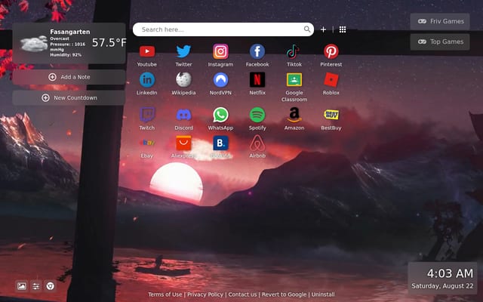The width and height of the screenshot is (483, 302).
Task: Click the Friv Games button
Action: pyautogui.click(x=440, y=21)
